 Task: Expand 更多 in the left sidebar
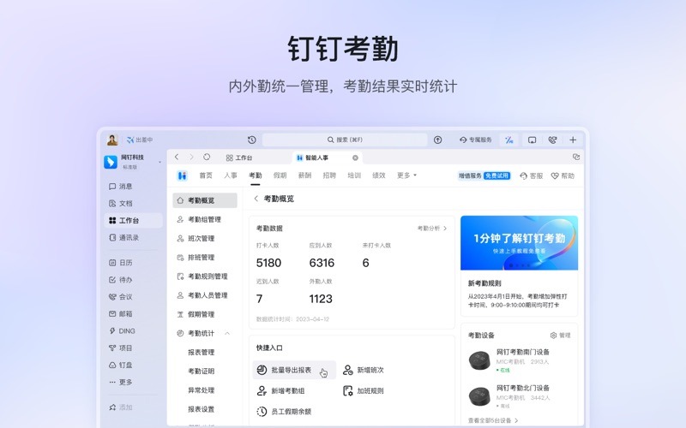pos(120,382)
